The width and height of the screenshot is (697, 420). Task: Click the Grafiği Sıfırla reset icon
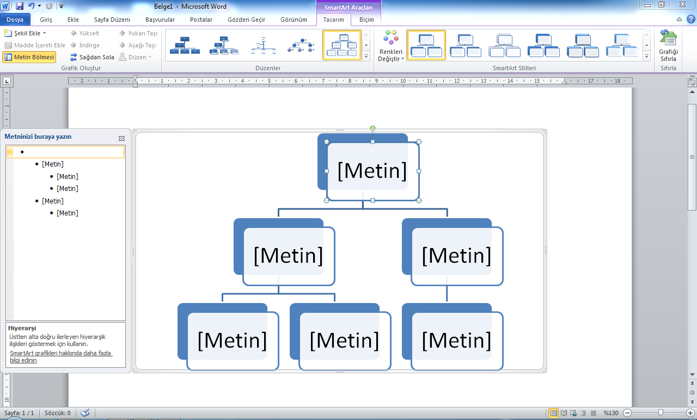668,46
